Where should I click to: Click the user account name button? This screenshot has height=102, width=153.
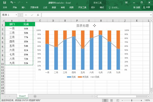click(137, 7)
